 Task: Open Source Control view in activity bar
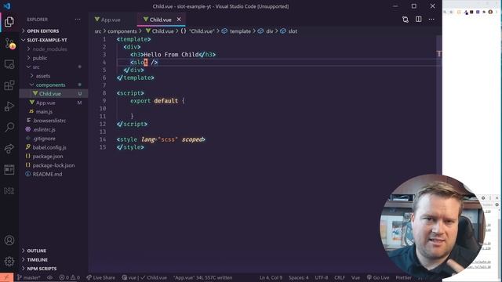tap(9, 43)
